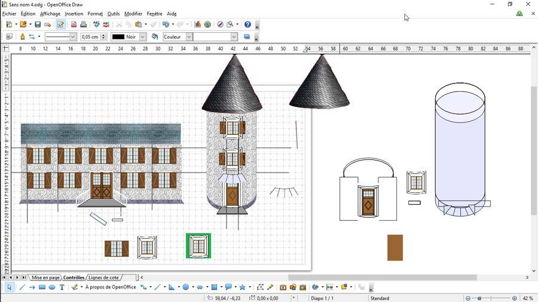This screenshot has width=538, height=302.
Task: Click the OpenOffice Help icon
Action: click(x=247, y=24)
